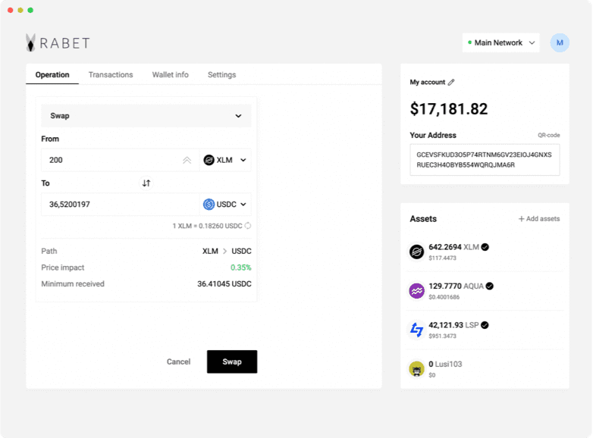This screenshot has height=438, width=593.
Task: Open the Main Network dropdown
Action: point(500,43)
